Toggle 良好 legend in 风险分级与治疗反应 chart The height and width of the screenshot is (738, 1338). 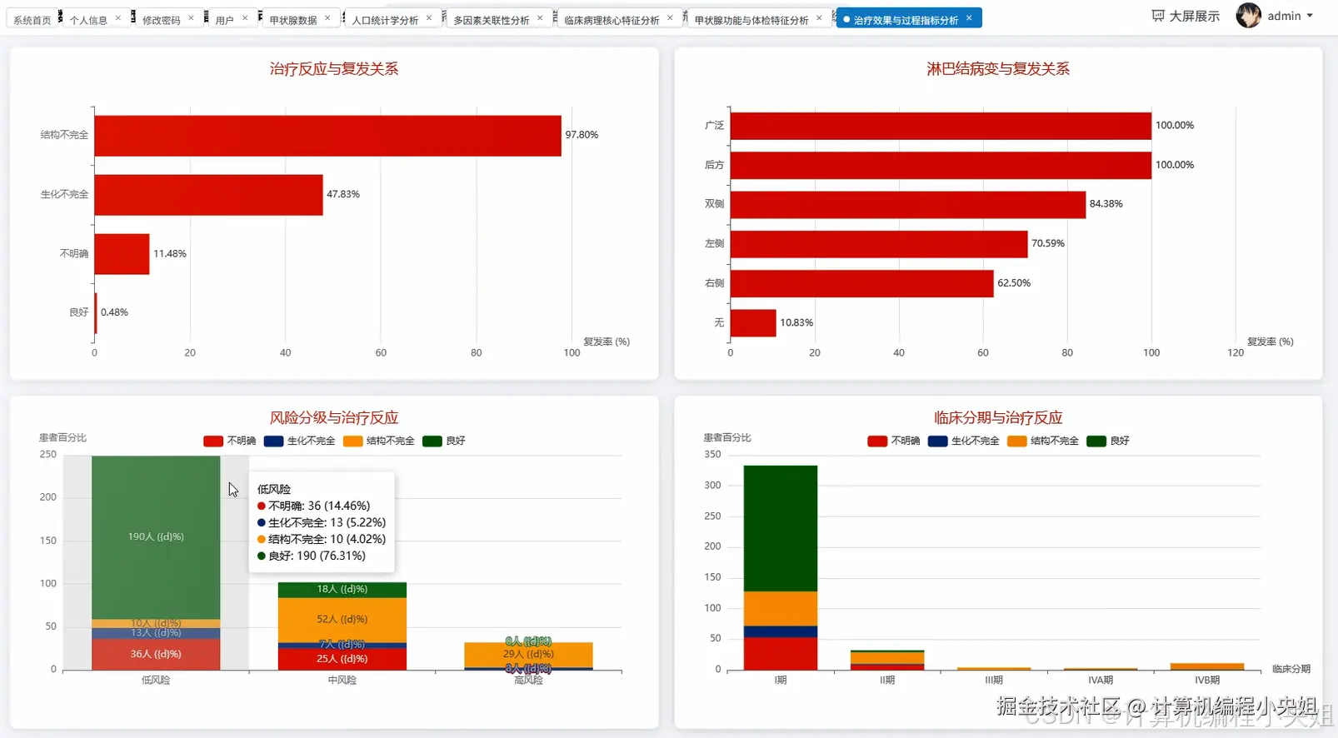coord(443,441)
